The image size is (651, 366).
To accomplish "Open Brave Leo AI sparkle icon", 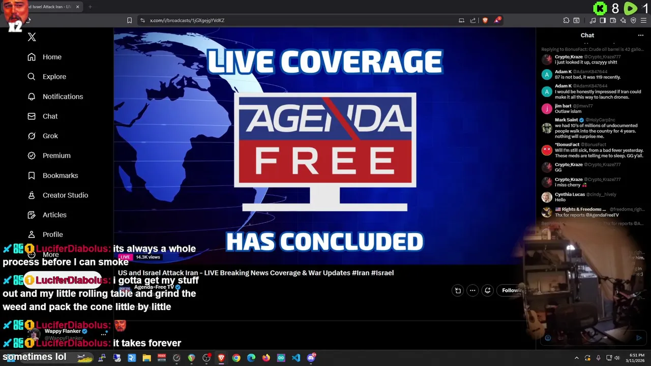I will point(623,20).
